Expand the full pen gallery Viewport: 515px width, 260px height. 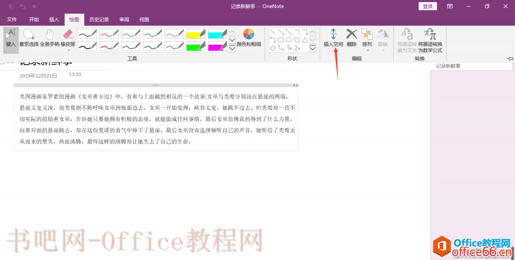(x=232, y=49)
